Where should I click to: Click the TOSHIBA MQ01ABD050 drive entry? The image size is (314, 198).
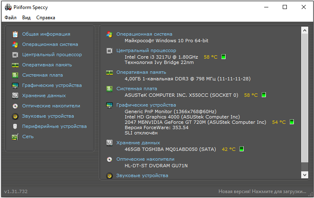170,149
